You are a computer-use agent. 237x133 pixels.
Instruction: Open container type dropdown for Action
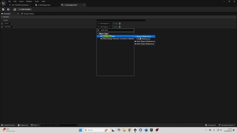click(115, 24)
